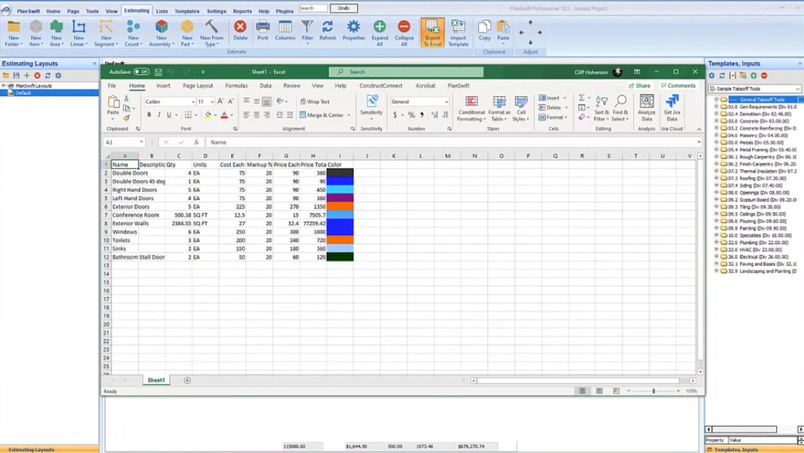
Task: Select the New Linear tool
Action: (79, 33)
